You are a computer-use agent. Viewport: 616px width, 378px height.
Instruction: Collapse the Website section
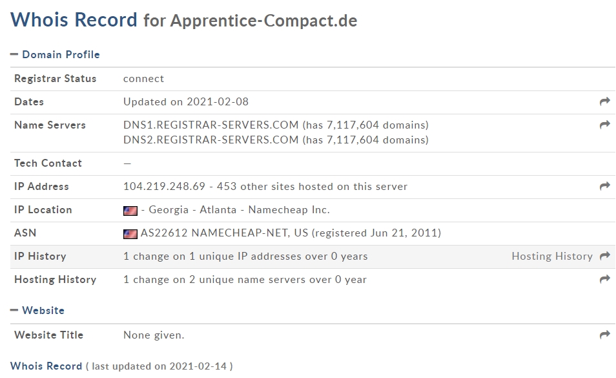coord(37,310)
